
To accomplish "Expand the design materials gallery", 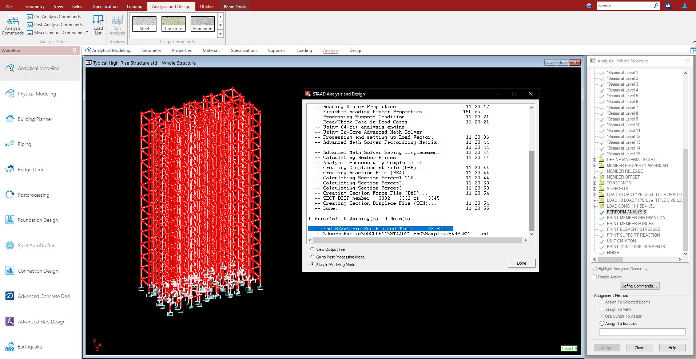I will (220, 34).
